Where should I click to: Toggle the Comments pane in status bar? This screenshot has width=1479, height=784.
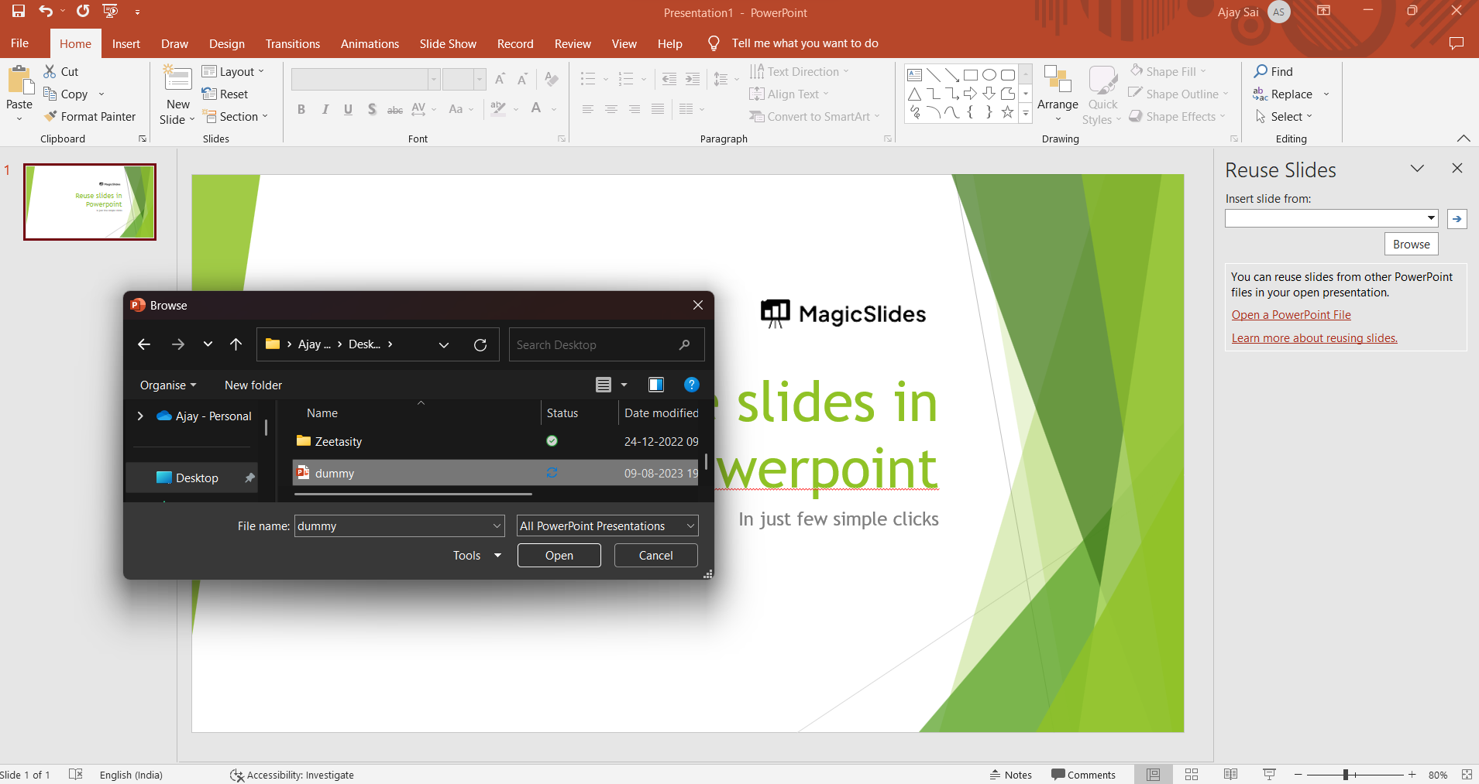point(1083,775)
